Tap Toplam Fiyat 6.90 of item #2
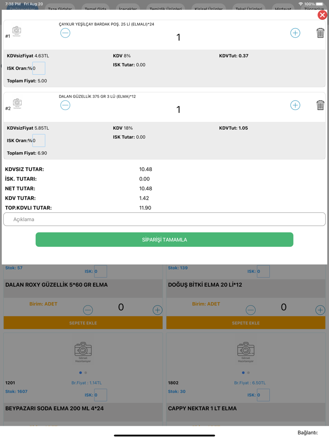 point(27,153)
